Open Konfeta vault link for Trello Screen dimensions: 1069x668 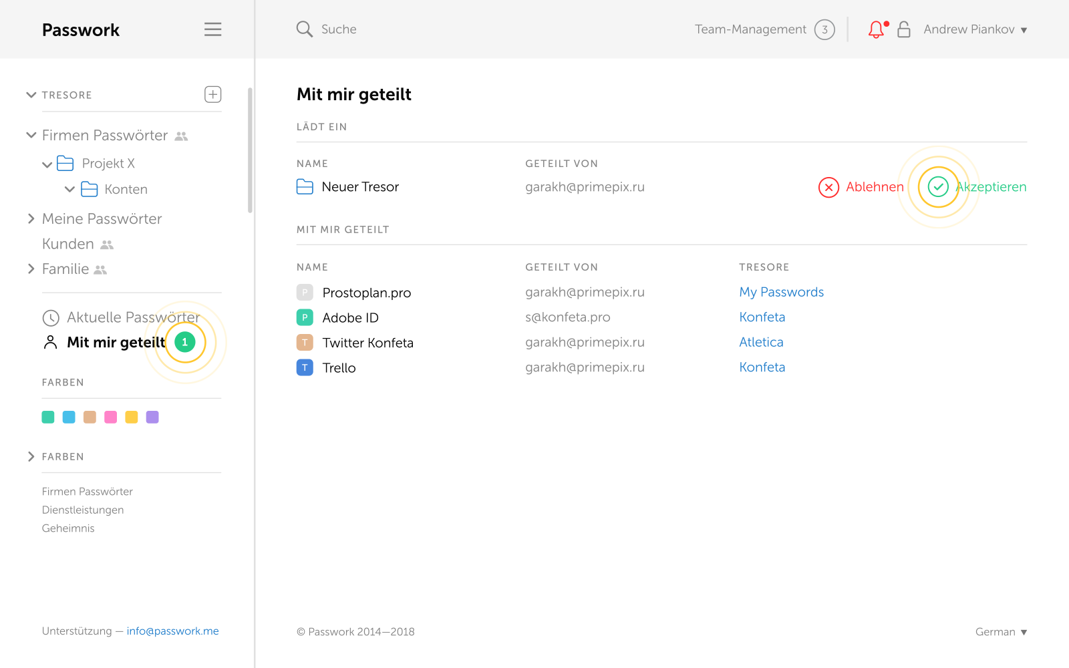762,367
